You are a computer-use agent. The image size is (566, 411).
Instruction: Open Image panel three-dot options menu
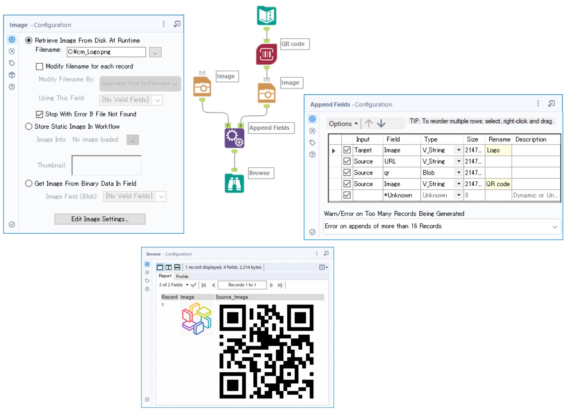point(164,24)
